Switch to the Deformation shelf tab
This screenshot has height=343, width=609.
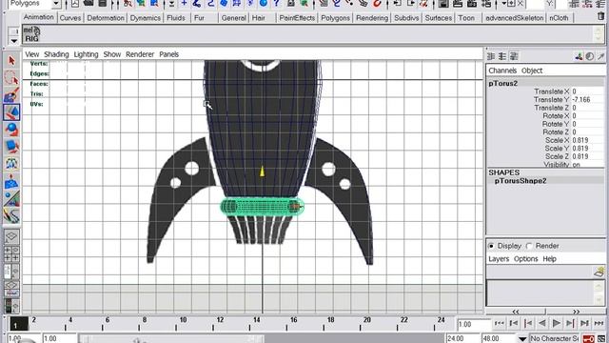[106, 18]
